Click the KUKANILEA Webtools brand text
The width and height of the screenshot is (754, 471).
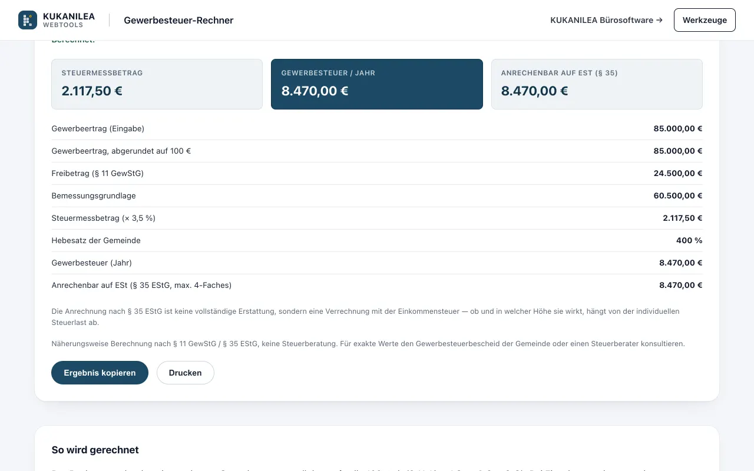69,20
